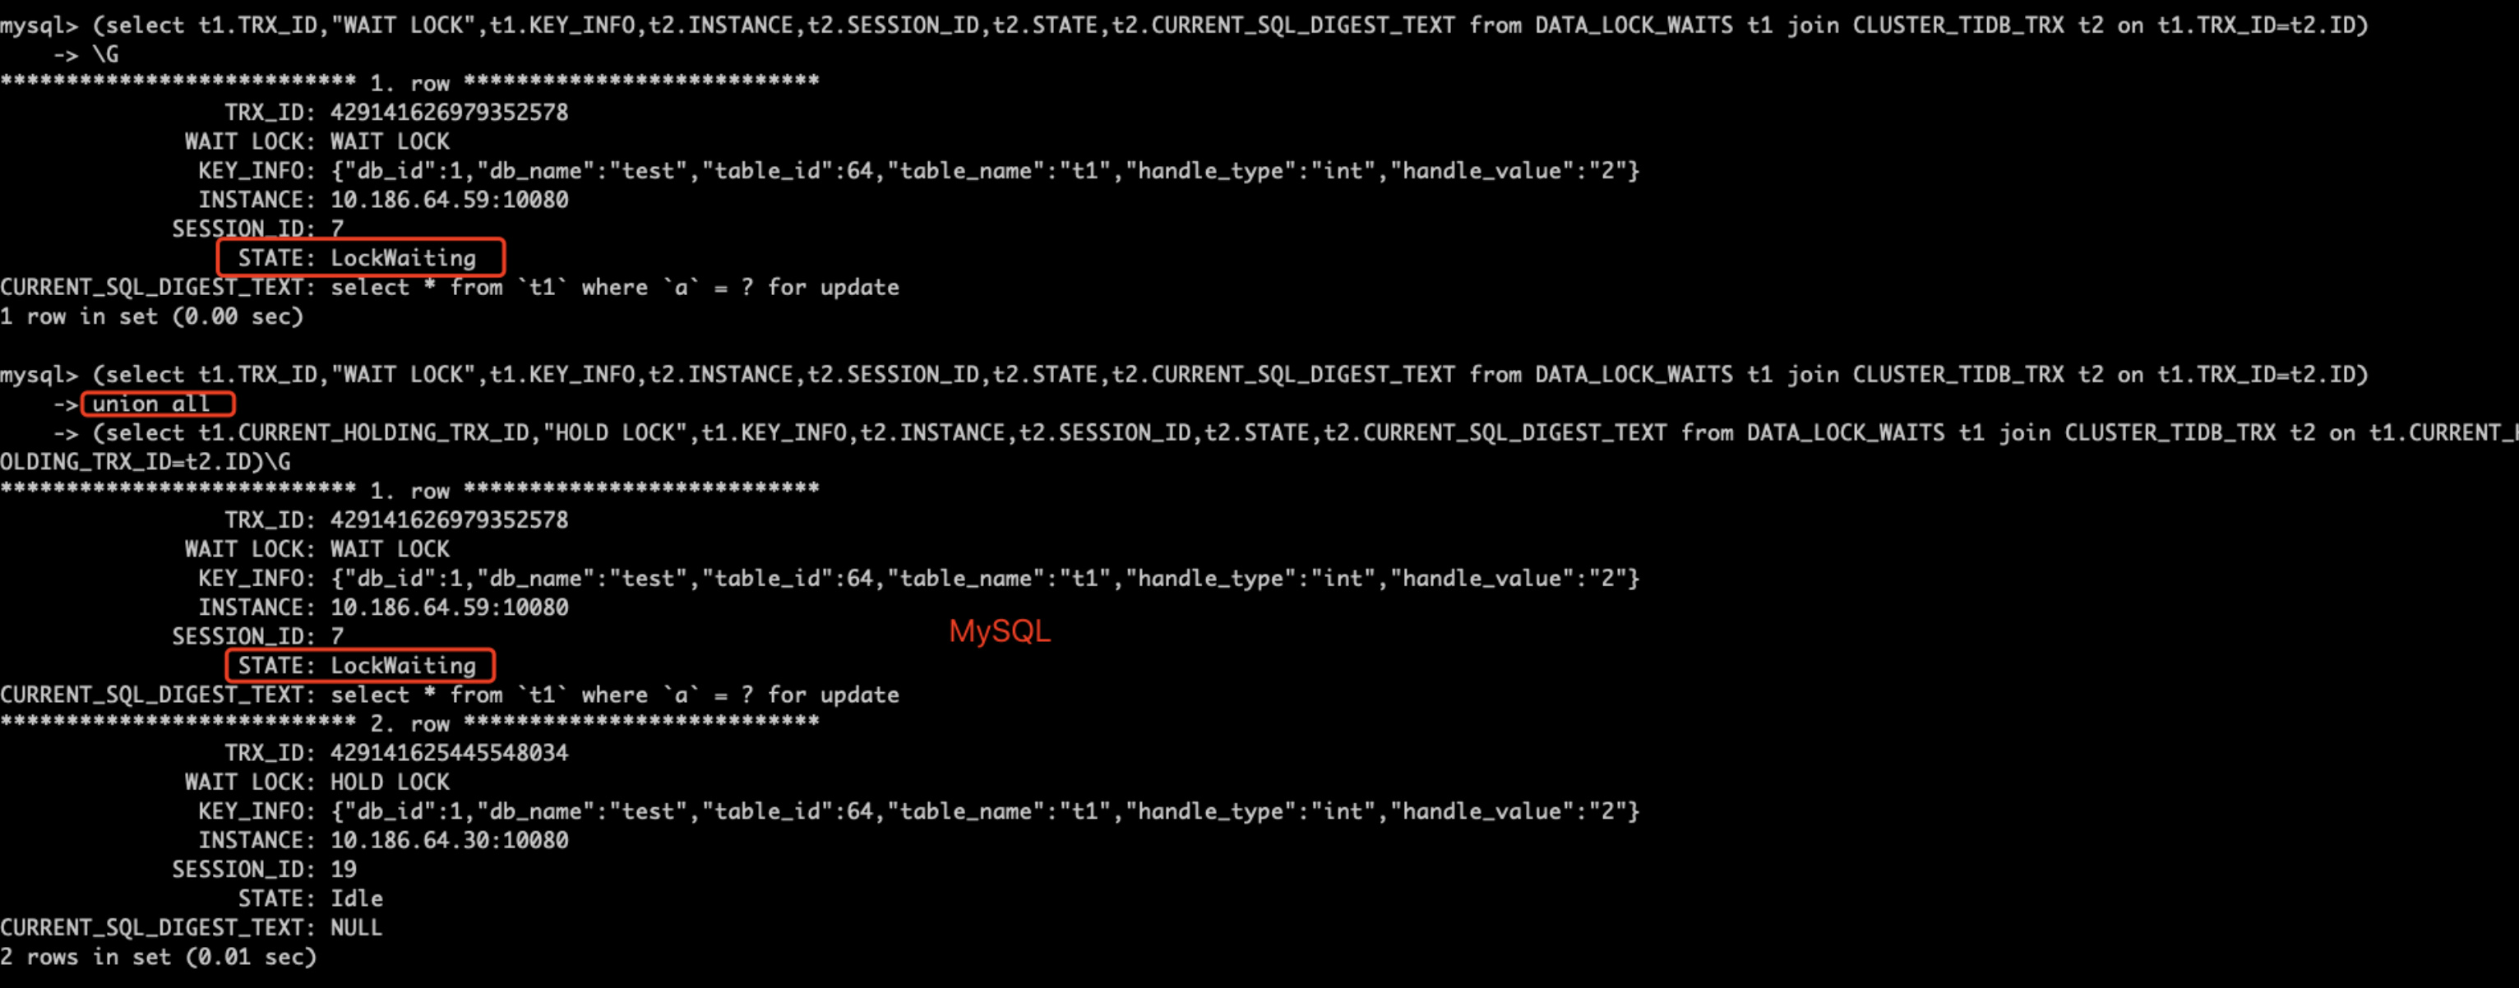This screenshot has width=2519, height=988.
Task: Click the red MySQL annotation label
Action: click(x=1000, y=631)
